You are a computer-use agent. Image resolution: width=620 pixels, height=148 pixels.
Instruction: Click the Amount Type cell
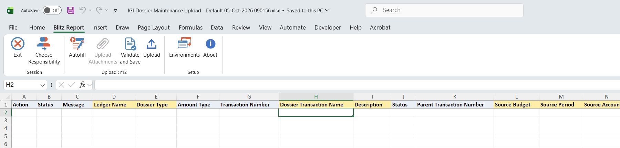click(x=198, y=105)
